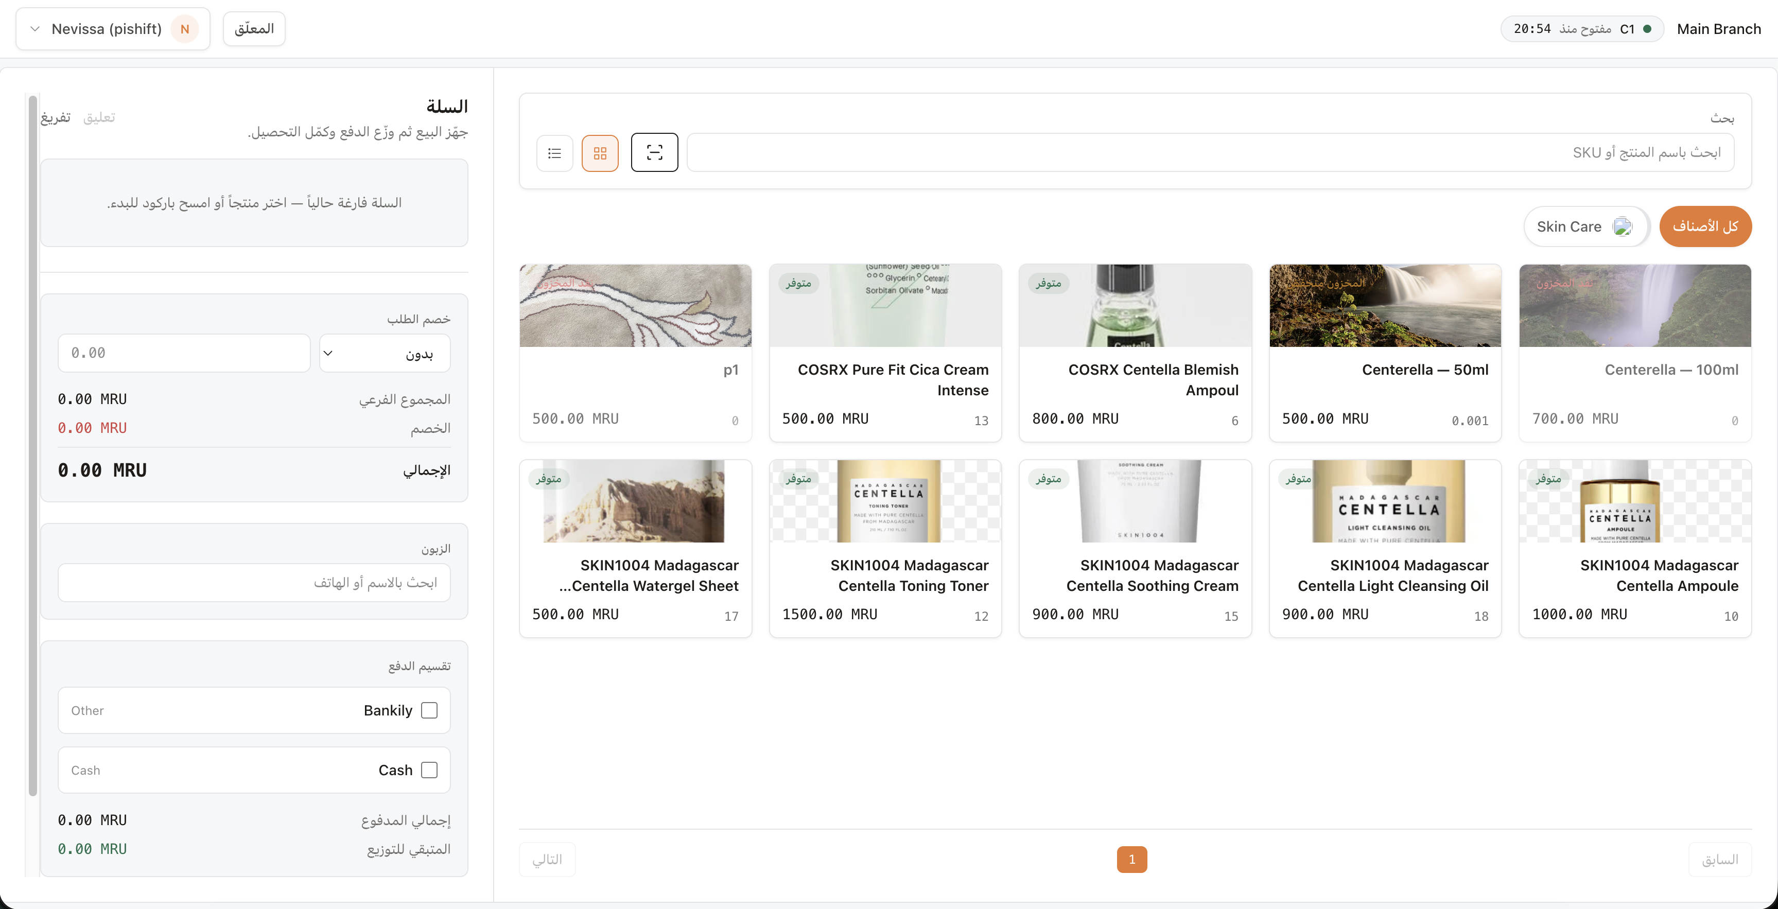This screenshot has width=1778, height=909.
Task: Add SKIN1004 Centella Light Cleansing Oil
Action: pos(1385,548)
